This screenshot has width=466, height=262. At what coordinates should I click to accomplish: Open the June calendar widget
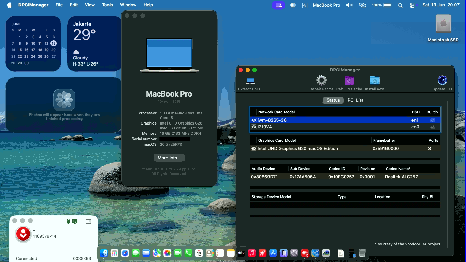tap(33, 44)
